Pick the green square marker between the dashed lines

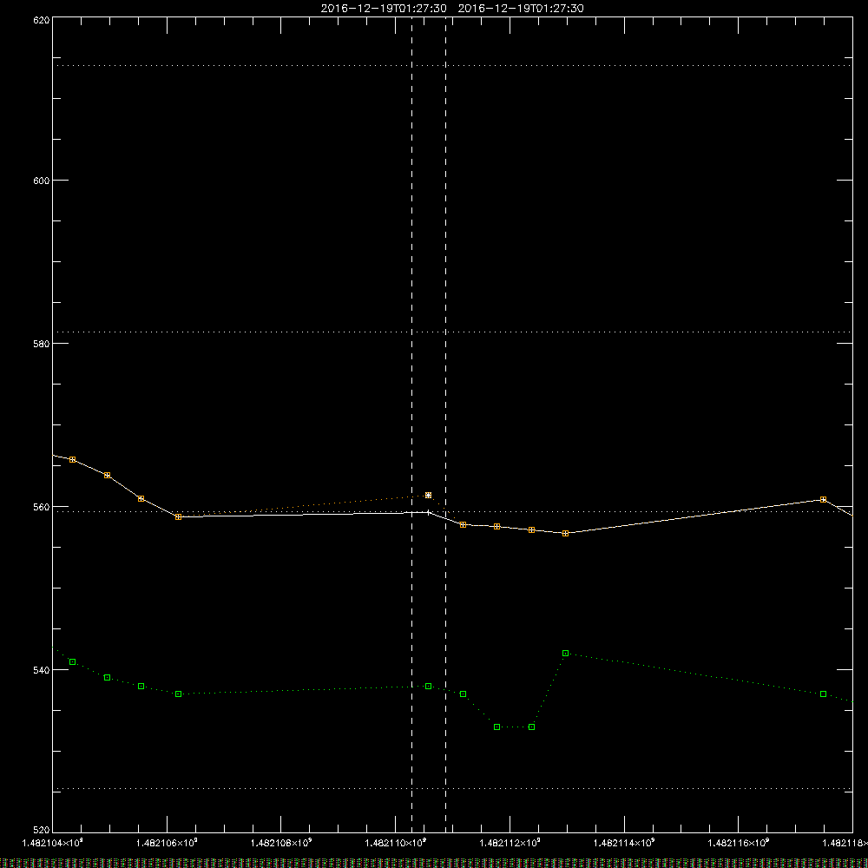(429, 687)
